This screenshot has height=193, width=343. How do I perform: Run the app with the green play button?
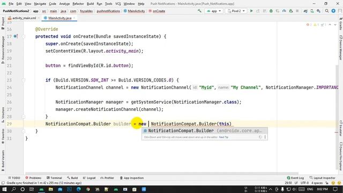pos(251,11)
